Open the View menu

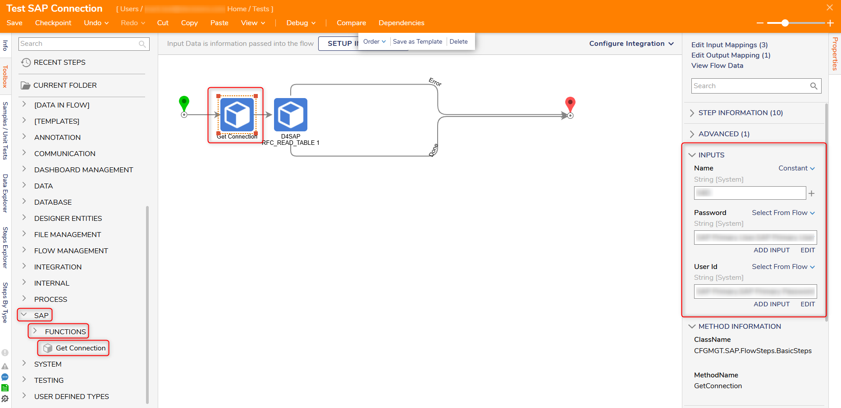253,23
